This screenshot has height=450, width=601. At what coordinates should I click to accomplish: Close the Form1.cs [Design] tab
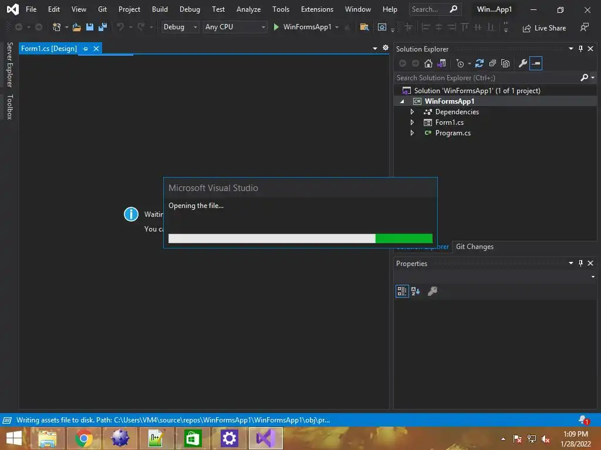[x=96, y=49]
